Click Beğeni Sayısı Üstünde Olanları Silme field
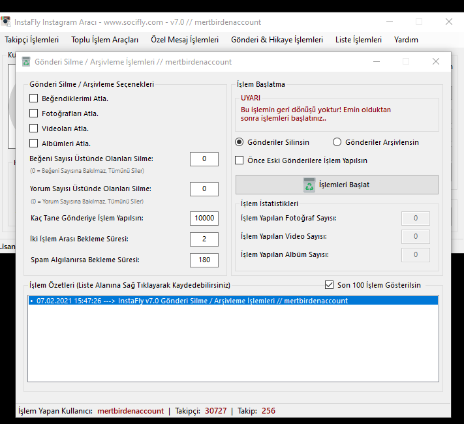 (204, 159)
